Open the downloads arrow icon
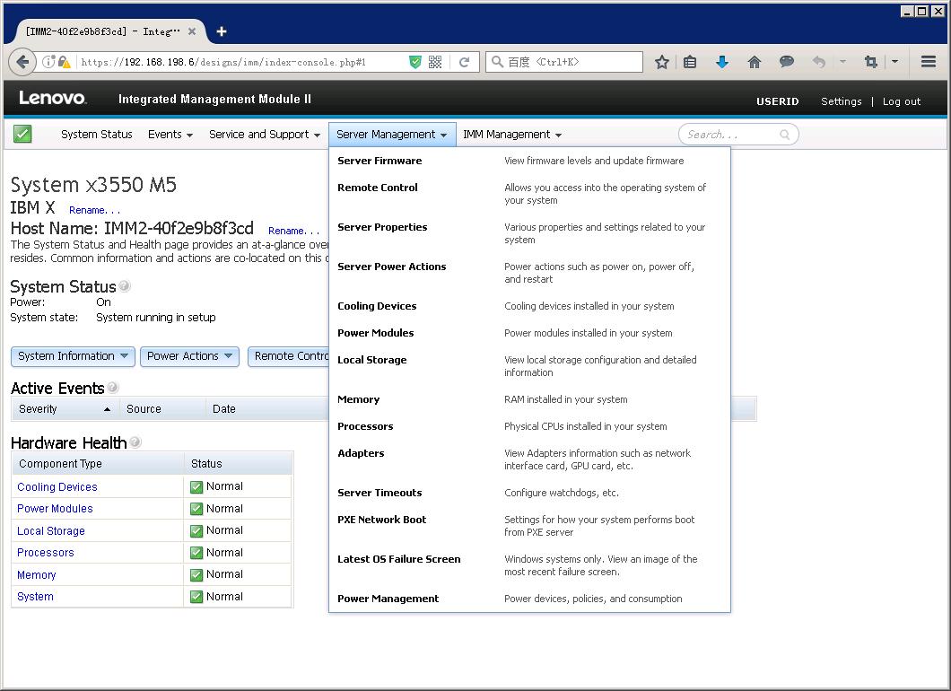 click(x=721, y=62)
